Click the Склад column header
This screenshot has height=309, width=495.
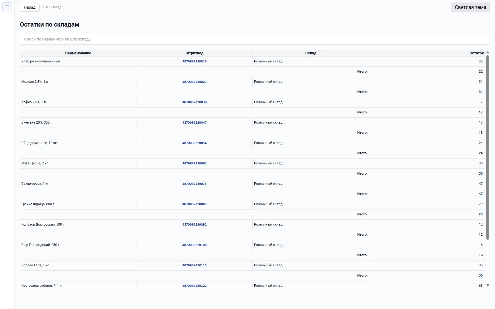311,53
